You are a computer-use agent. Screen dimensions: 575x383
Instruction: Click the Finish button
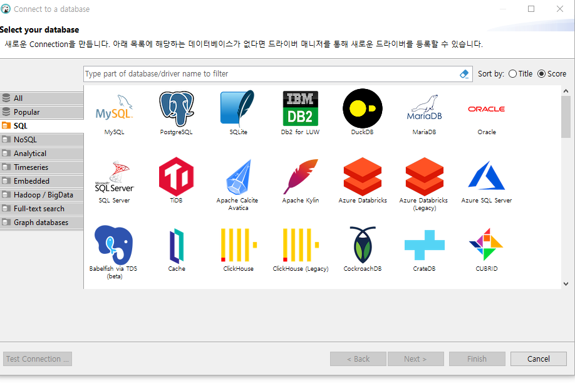click(x=477, y=359)
